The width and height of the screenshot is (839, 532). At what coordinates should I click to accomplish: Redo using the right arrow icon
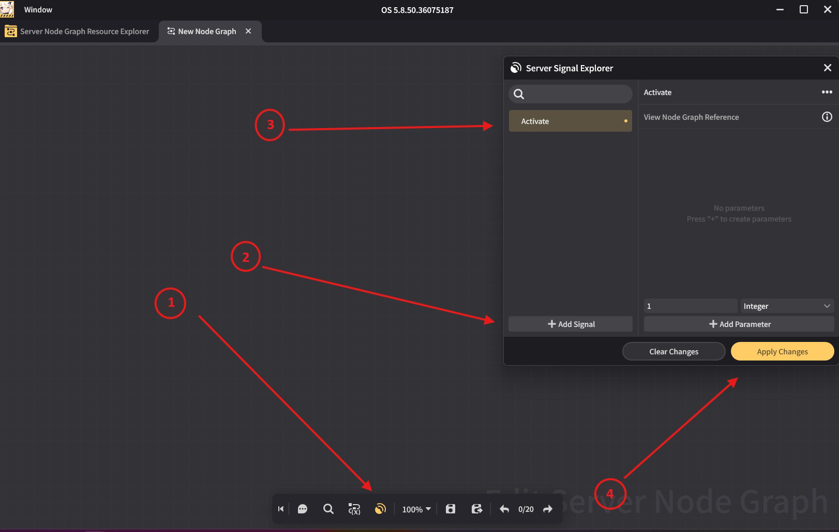(x=548, y=509)
